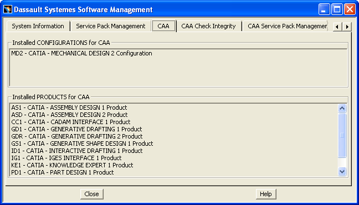Select KE1 KNOWLEDGE EXPERT 1 Product
Viewport: 359px width, 205px height.
tap(72, 165)
